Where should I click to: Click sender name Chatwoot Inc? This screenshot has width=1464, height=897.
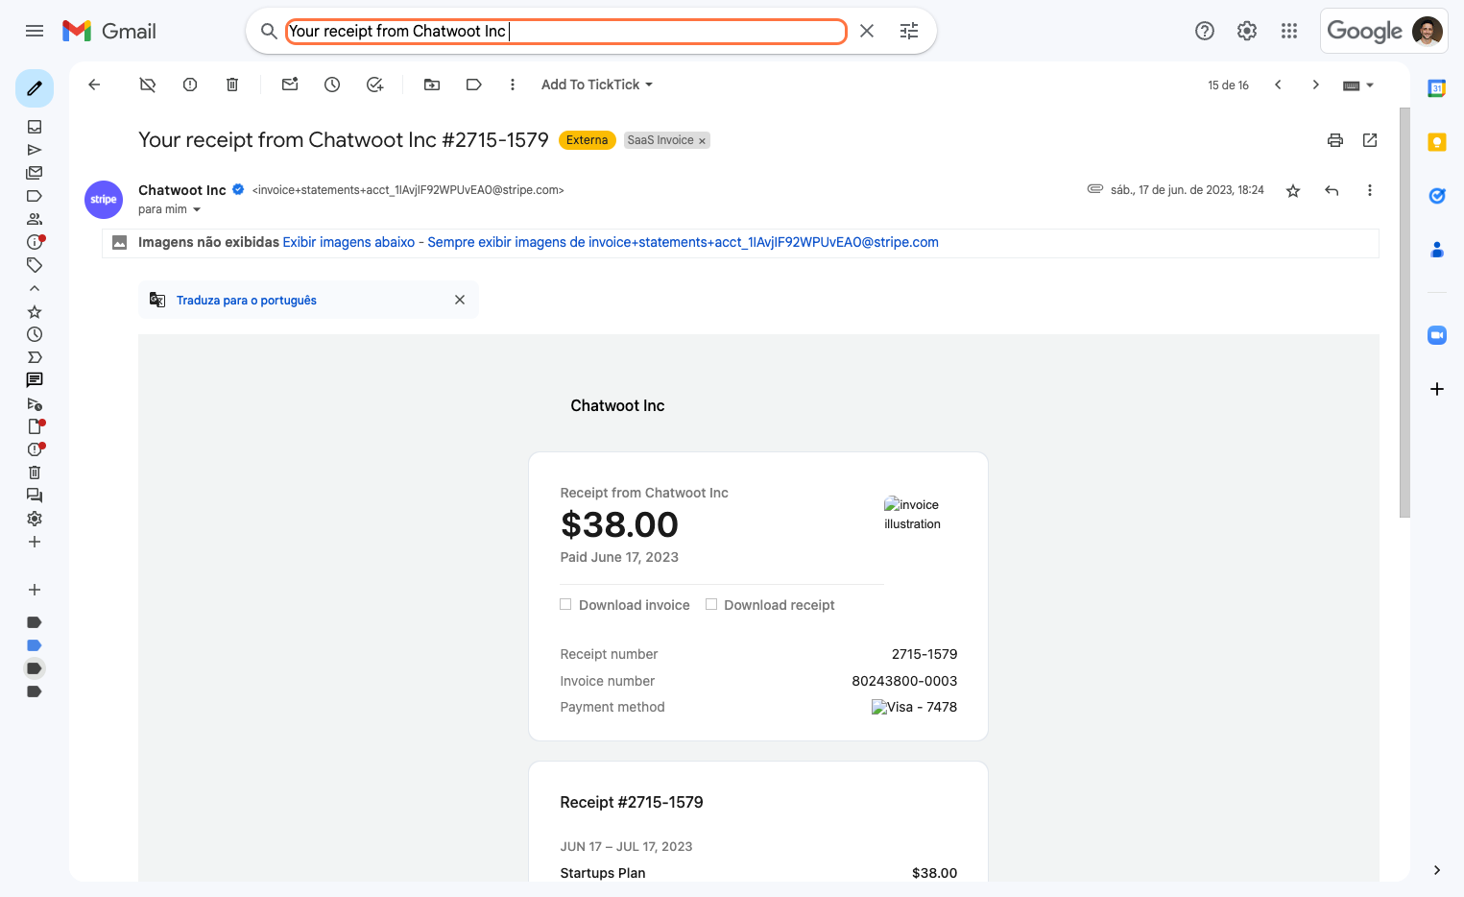182,190
